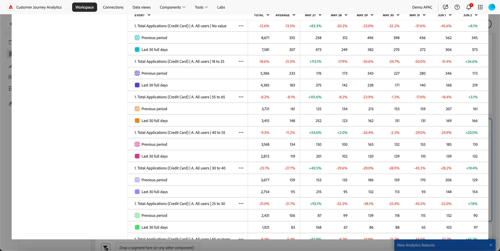The width and height of the screenshot is (500, 251).
Task: Dismiss the New Analytics features notification
Action: click(x=491, y=245)
